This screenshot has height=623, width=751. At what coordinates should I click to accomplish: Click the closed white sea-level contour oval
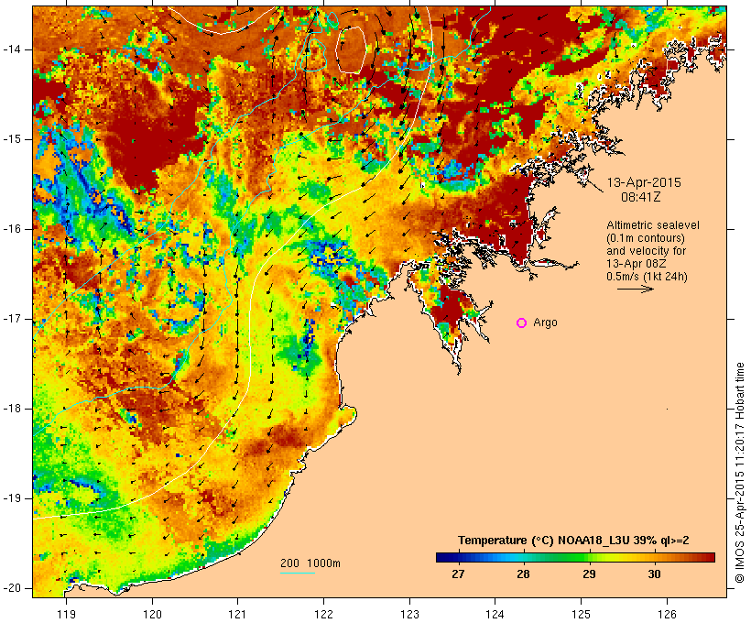[351, 49]
